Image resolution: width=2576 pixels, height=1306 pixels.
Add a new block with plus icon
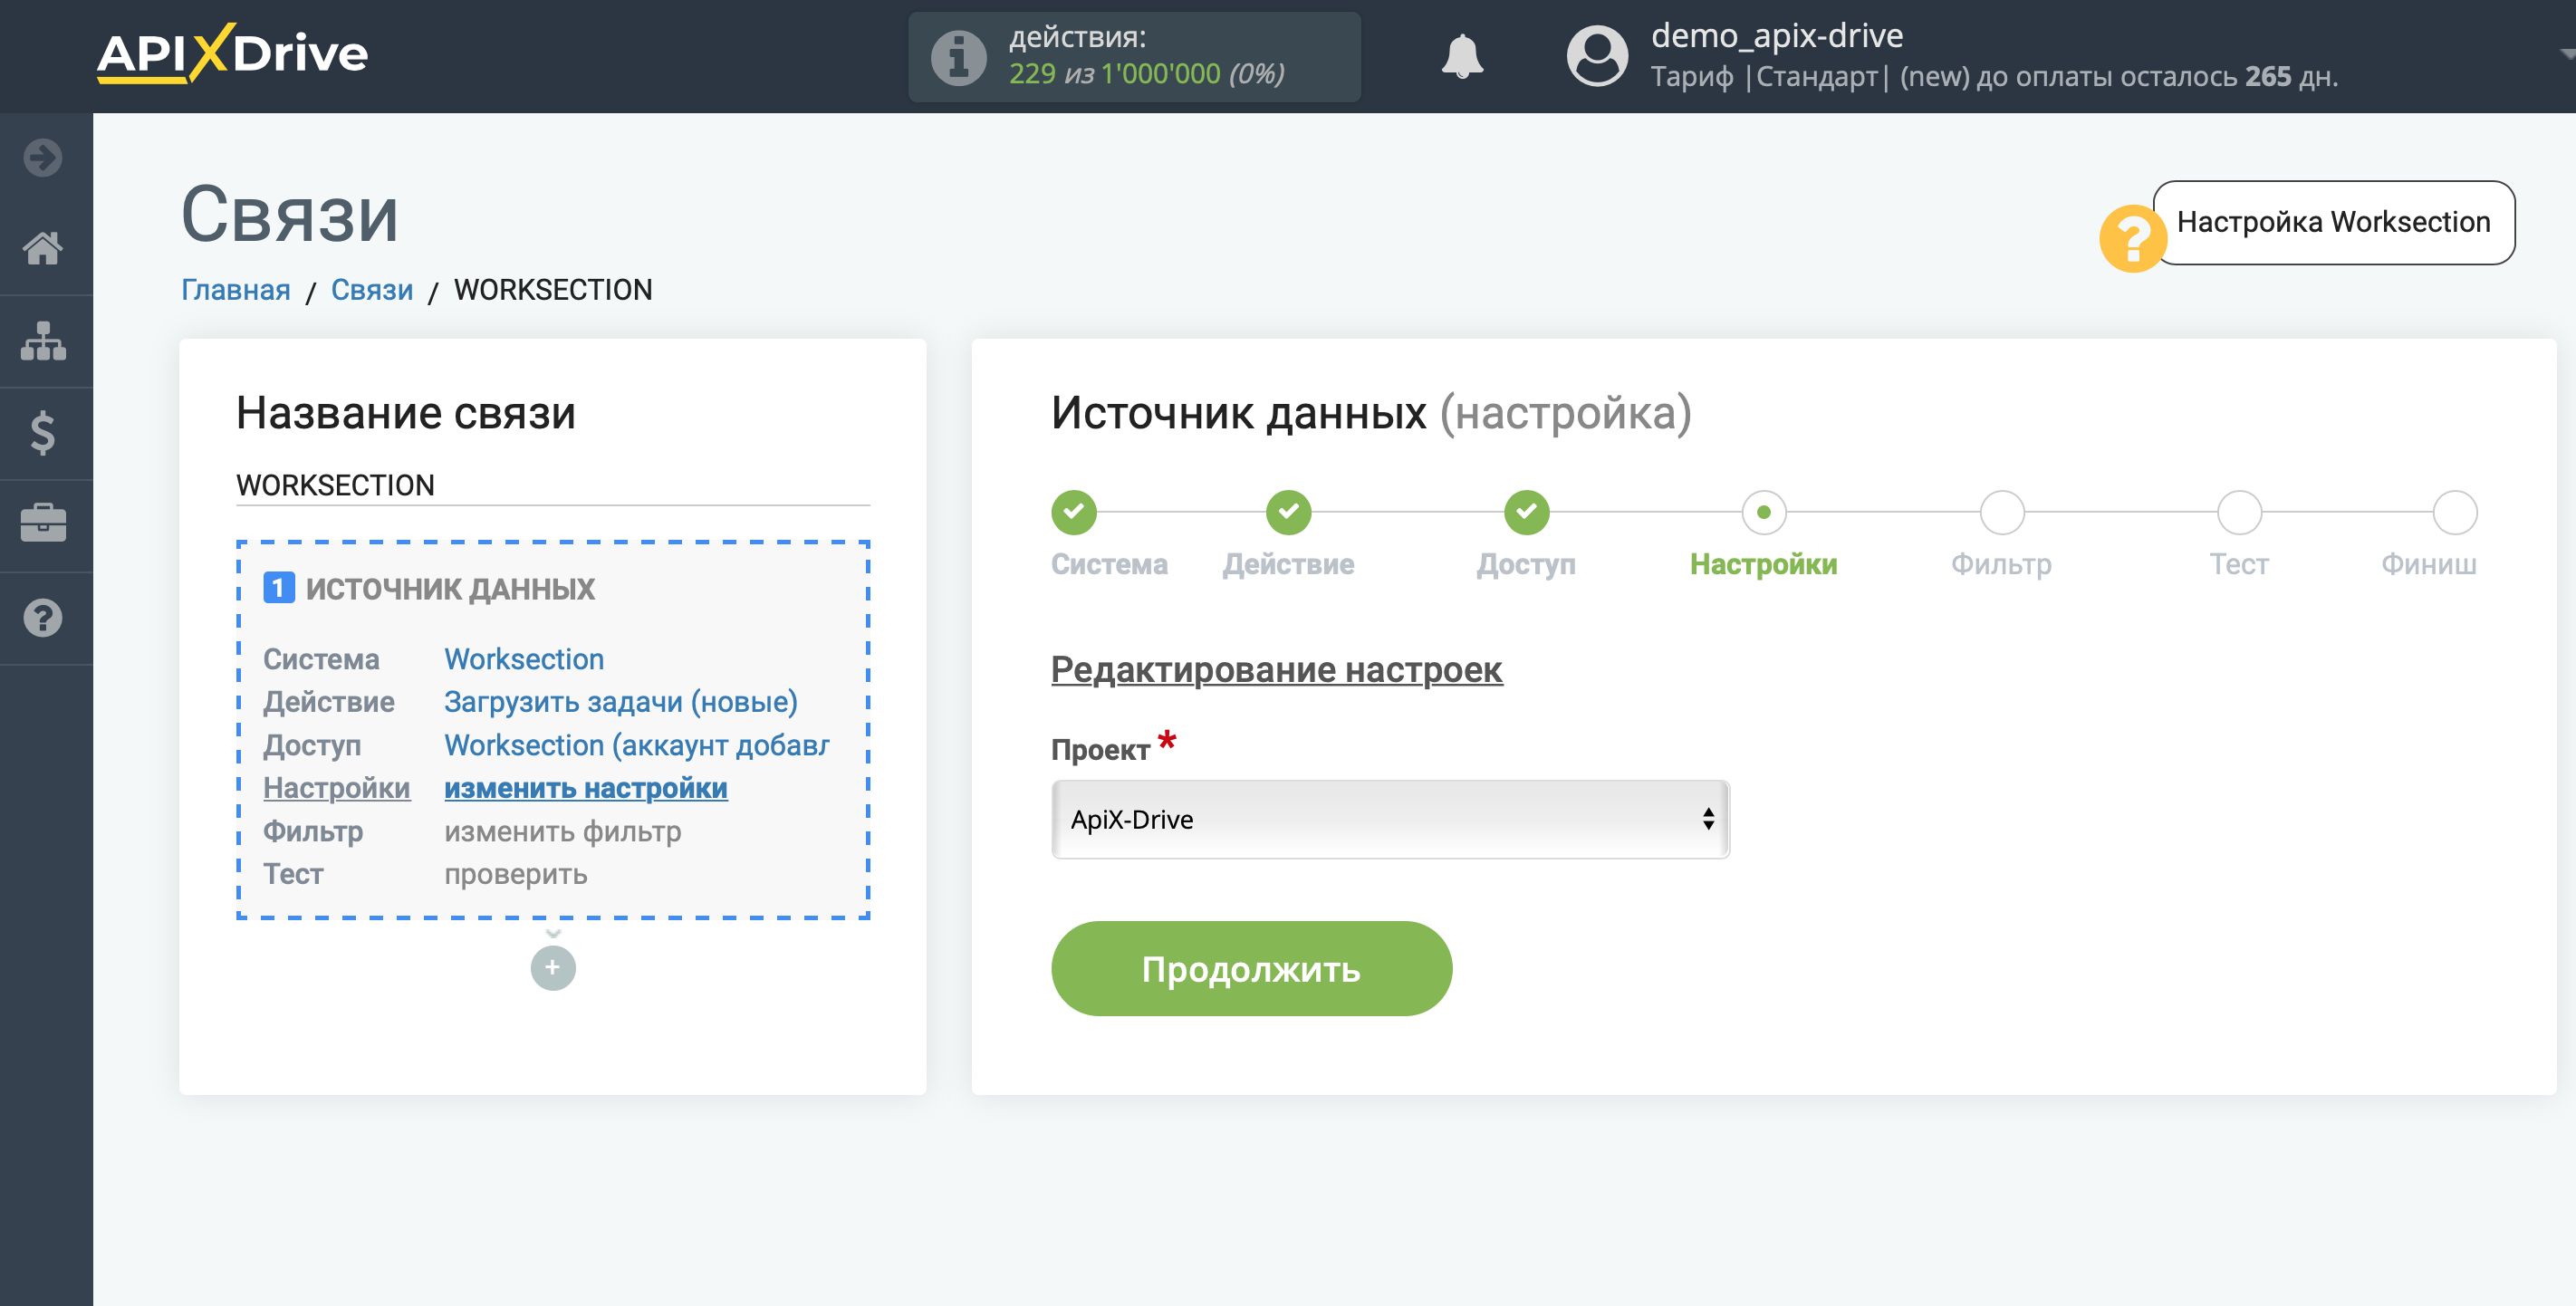point(553,968)
